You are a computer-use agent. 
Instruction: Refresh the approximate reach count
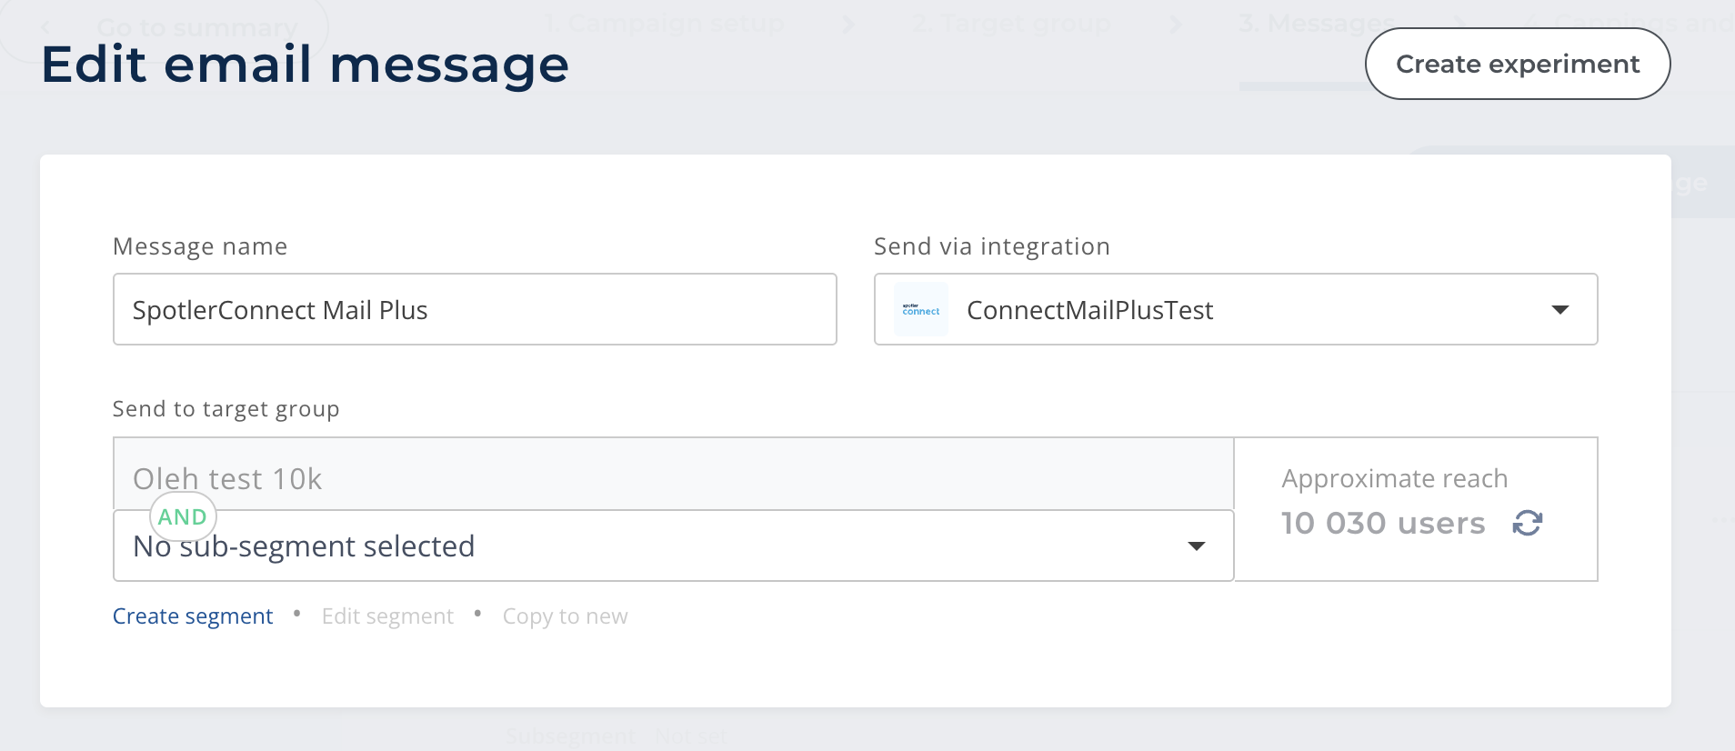coord(1527,523)
